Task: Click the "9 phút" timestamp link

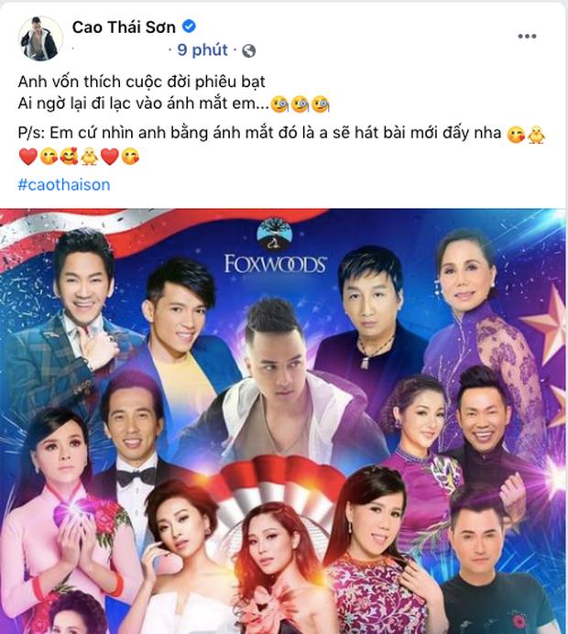Action: click(202, 50)
